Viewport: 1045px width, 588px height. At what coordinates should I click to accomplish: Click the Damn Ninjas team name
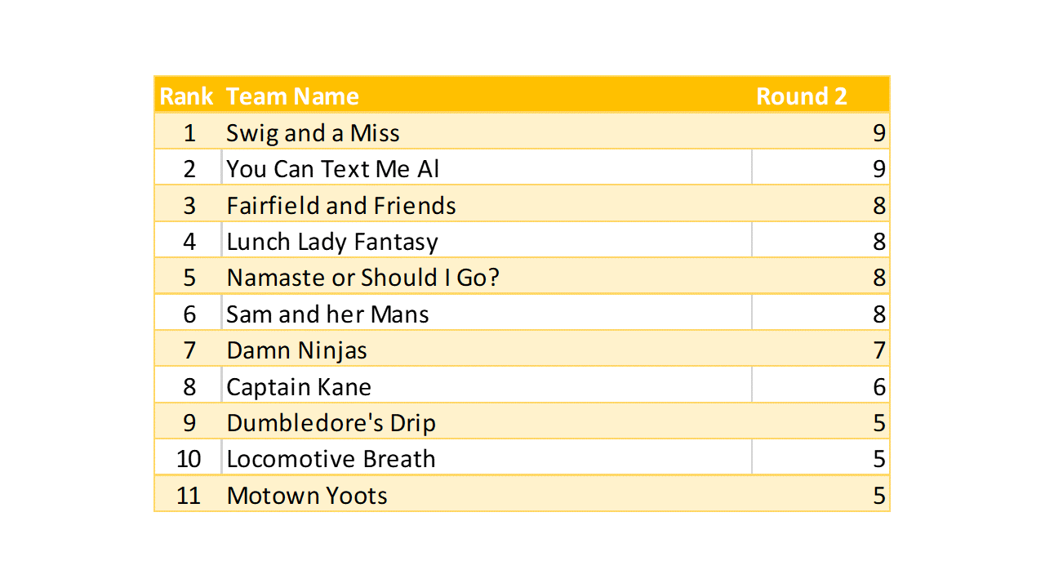point(297,350)
